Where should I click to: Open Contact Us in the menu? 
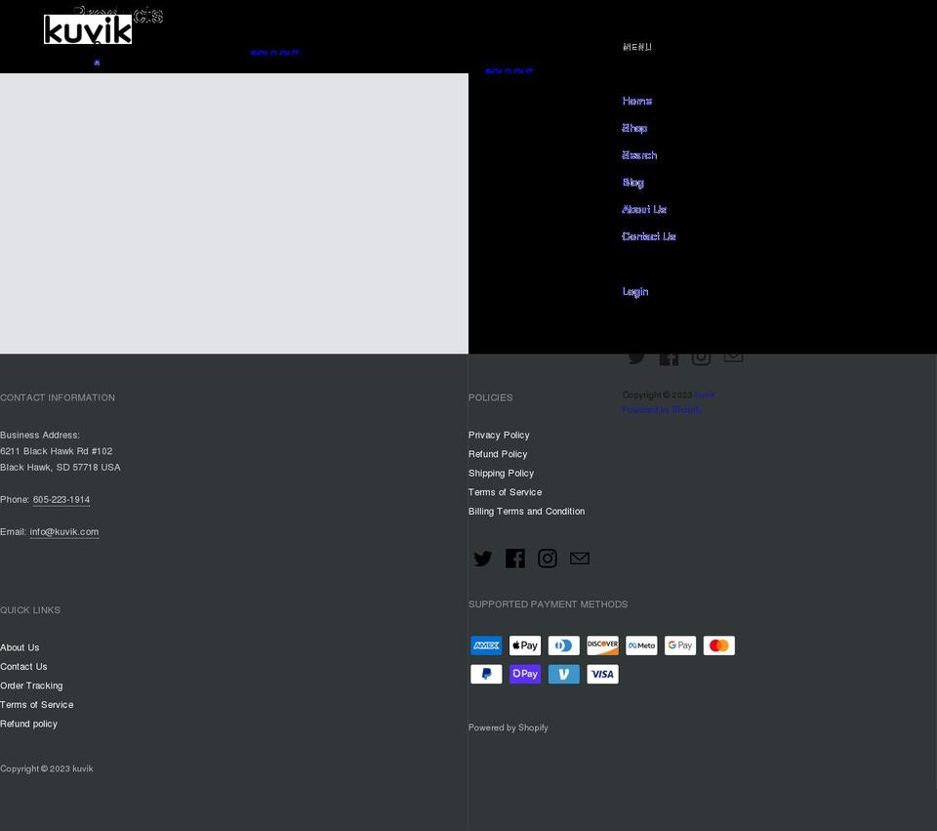point(649,236)
